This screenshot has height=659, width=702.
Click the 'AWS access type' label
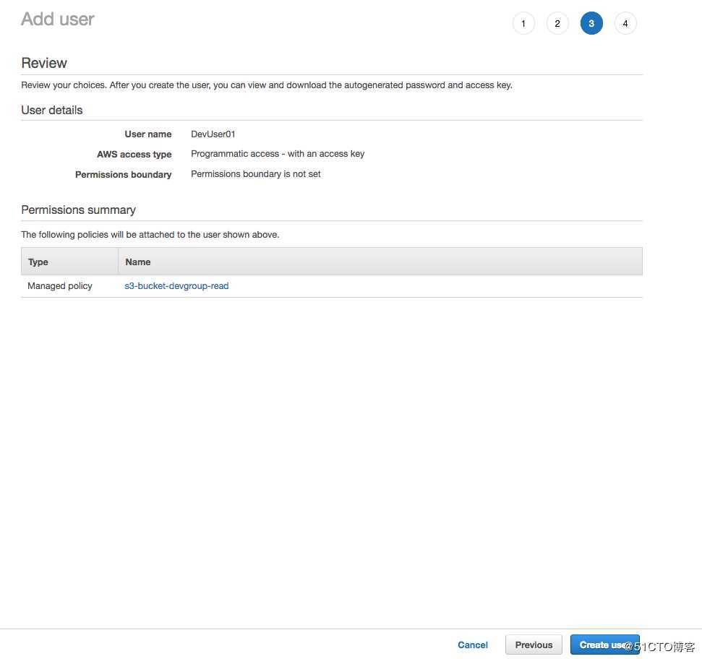pyautogui.click(x=134, y=155)
